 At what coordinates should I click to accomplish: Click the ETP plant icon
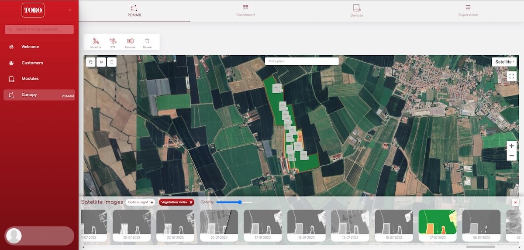coord(113,42)
